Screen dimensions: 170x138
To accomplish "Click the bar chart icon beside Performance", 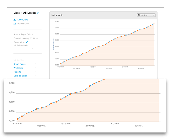I will coord(15,24).
